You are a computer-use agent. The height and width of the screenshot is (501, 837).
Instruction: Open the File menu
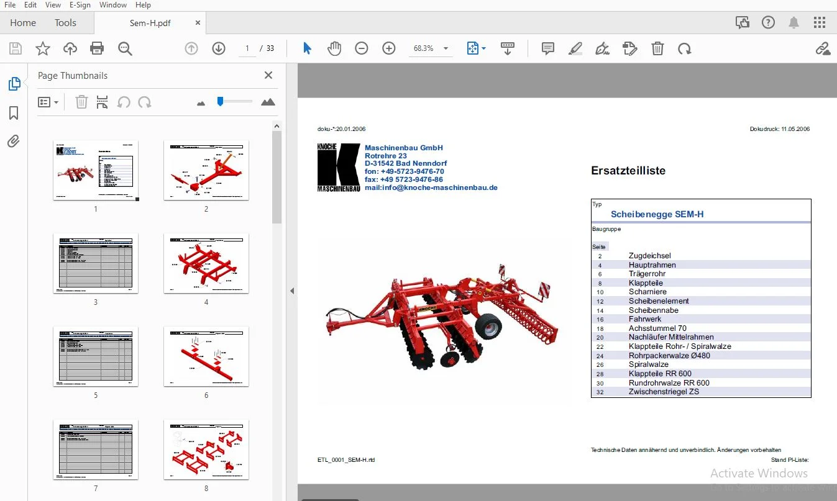pyautogui.click(x=10, y=5)
